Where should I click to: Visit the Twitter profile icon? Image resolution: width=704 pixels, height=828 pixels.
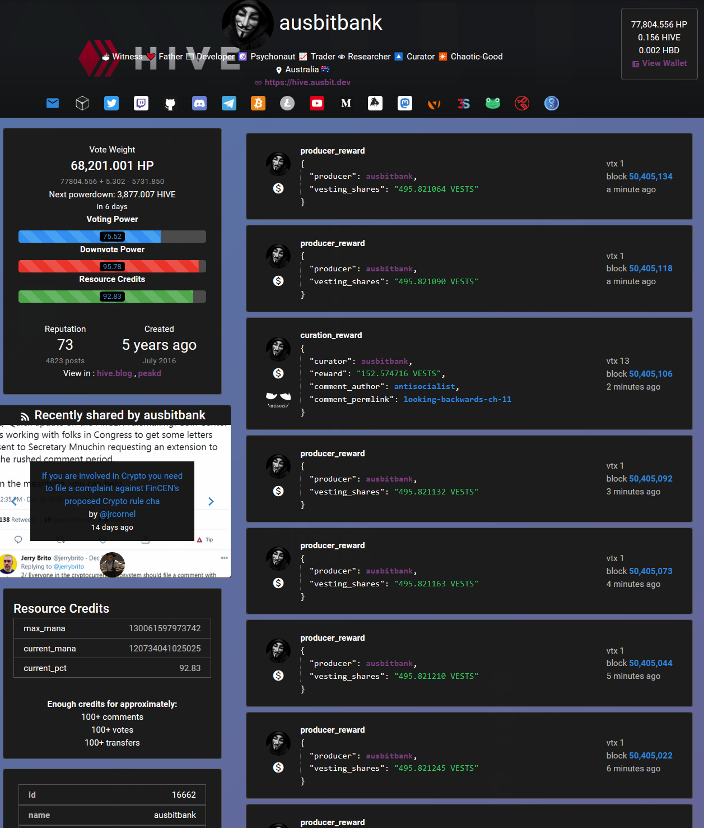pos(111,103)
